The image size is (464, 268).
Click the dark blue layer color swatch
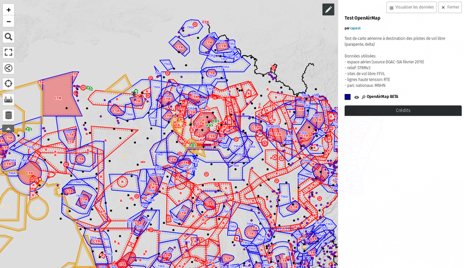348,97
